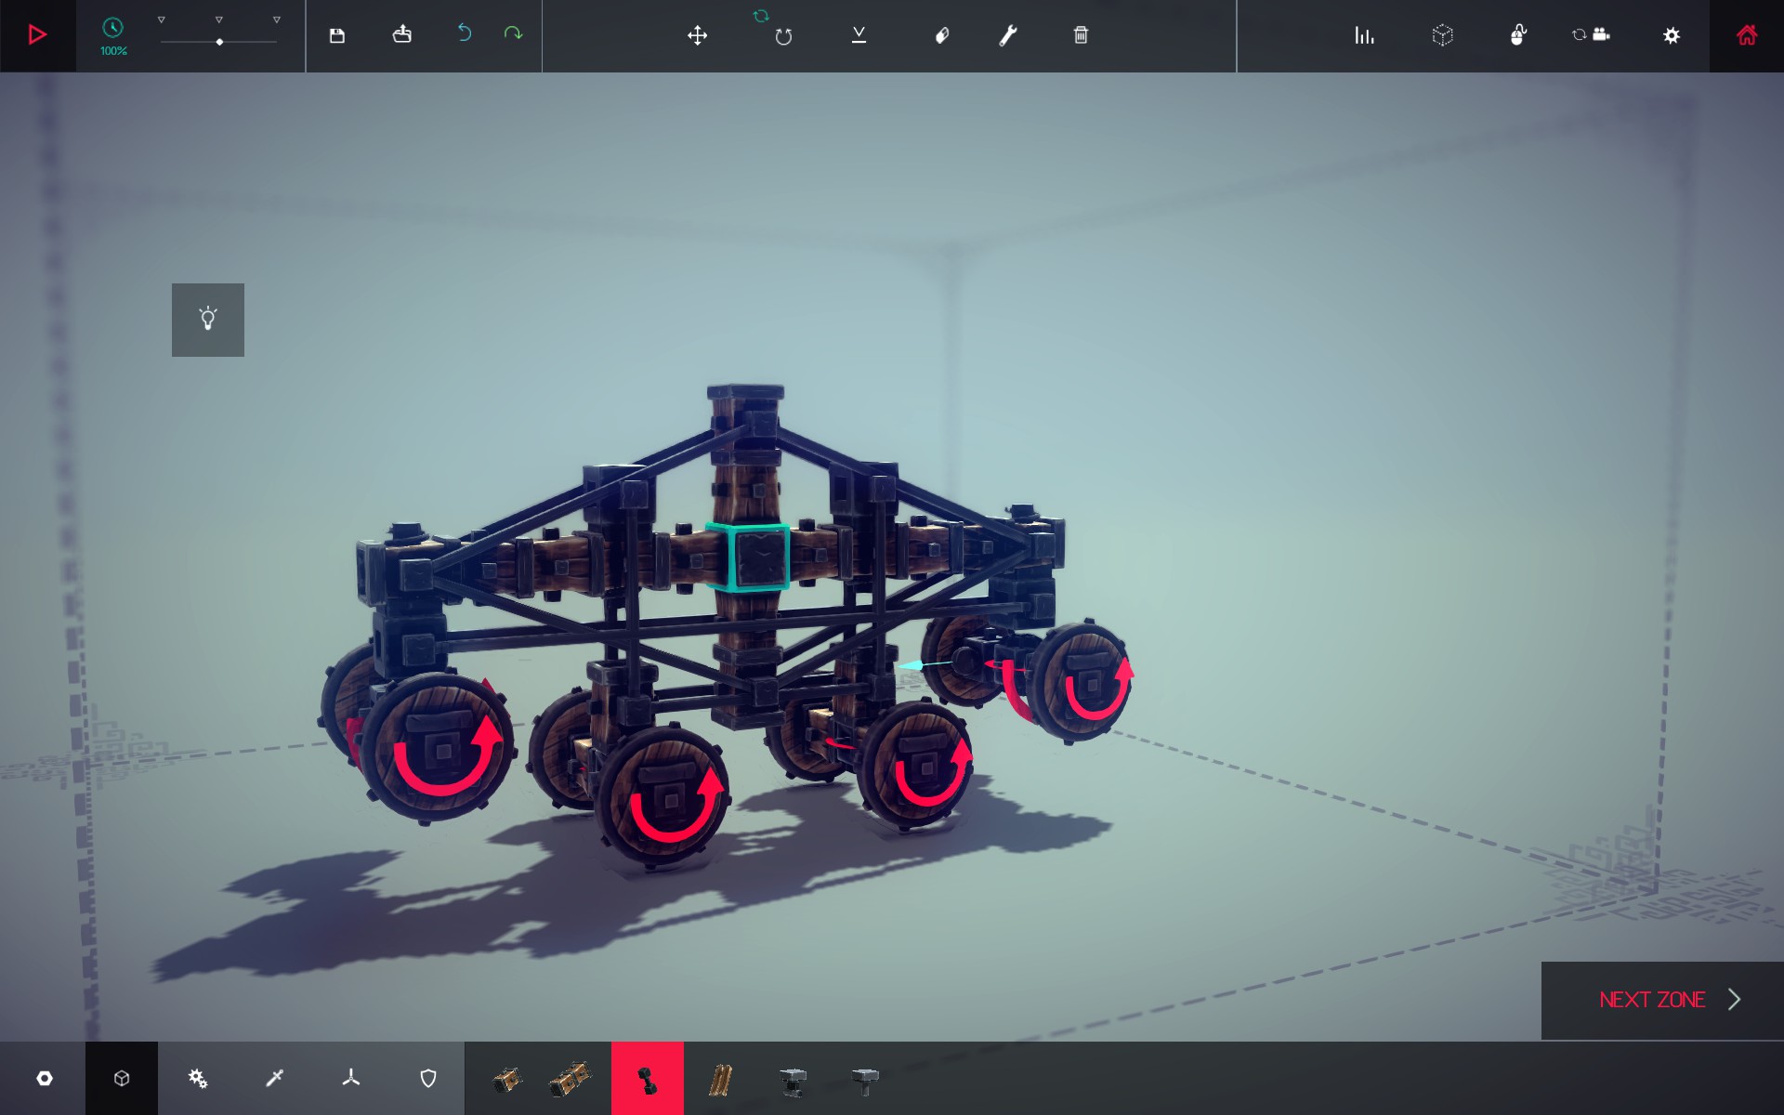Toggle the bounding box cube display
Image resolution: width=1784 pixels, height=1115 pixels.
[1442, 35]
